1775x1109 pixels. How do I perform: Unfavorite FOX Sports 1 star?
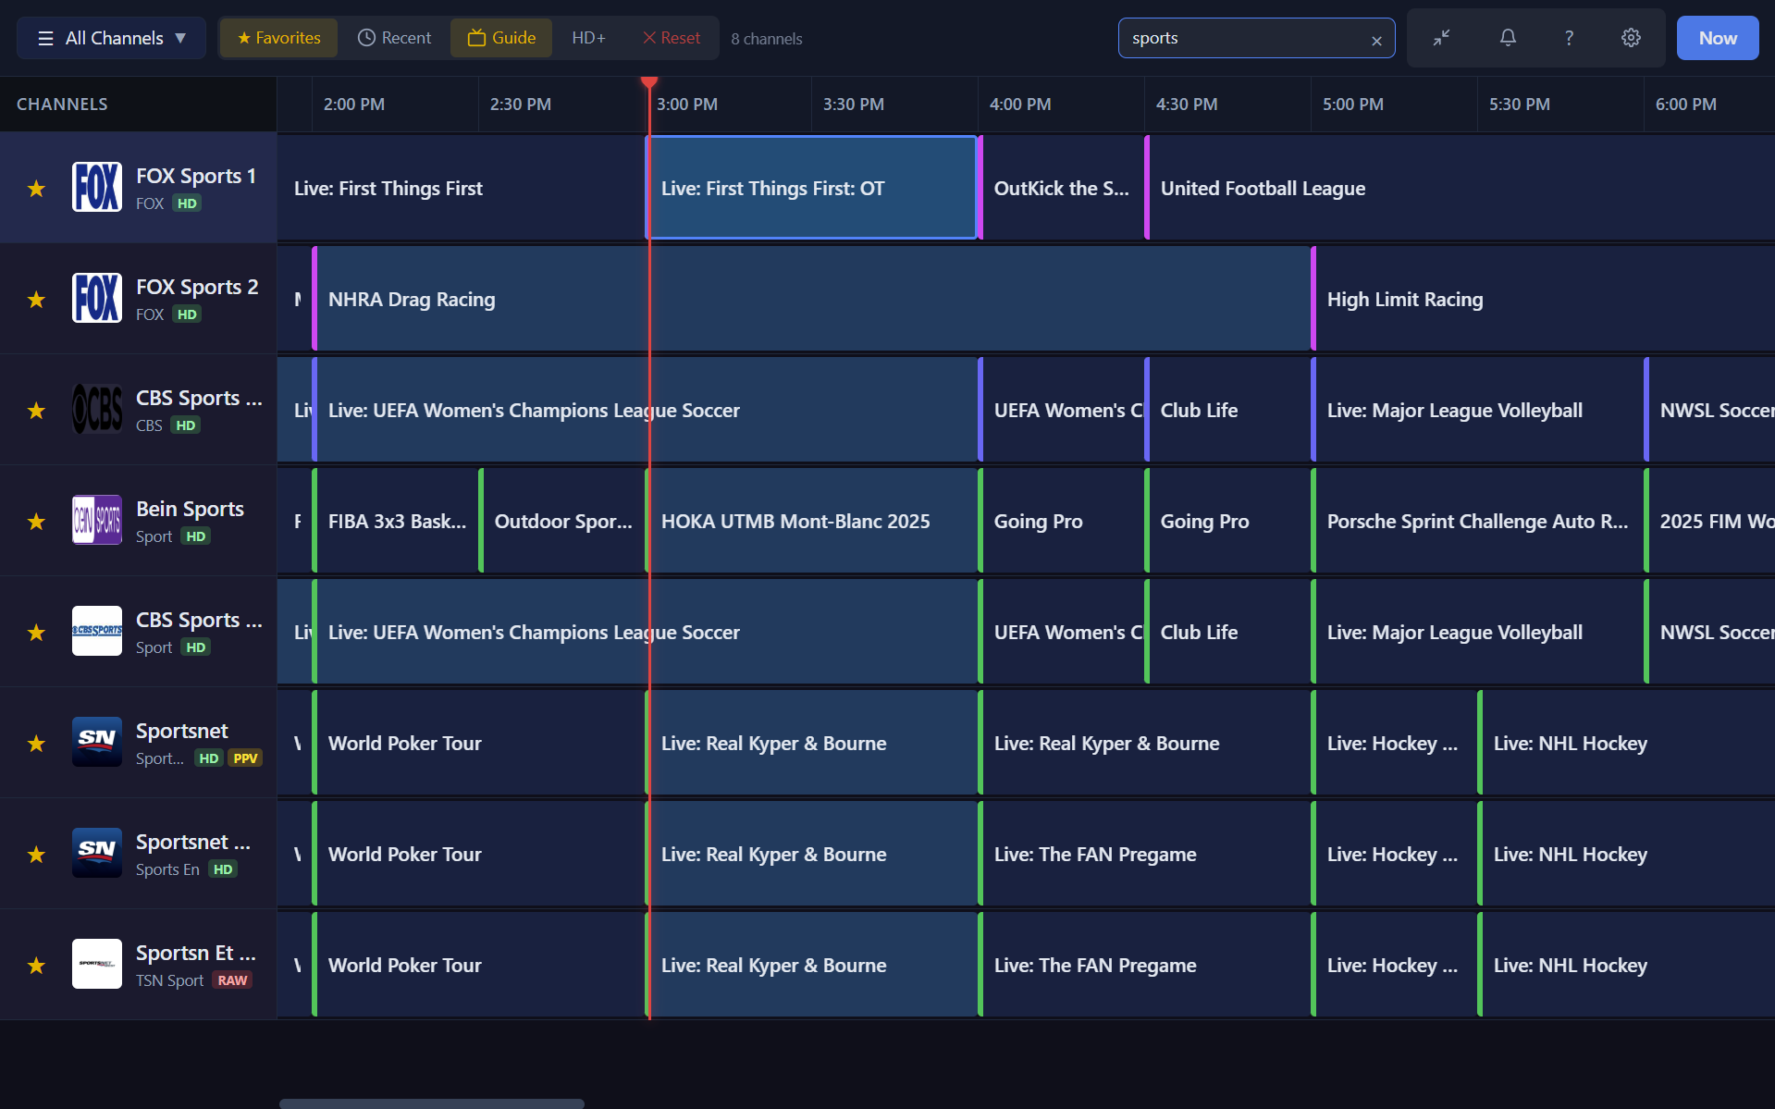coord(36,189)
